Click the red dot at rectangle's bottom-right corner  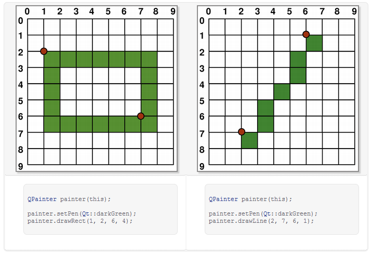coord(141,116)
